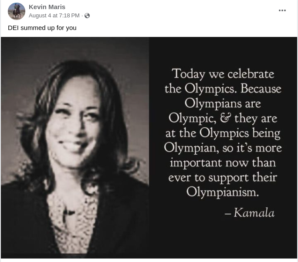The image size is (298, 262).
Task: Click the "Today we celebrate" line of the quote
Action: [x=223, y=73]
